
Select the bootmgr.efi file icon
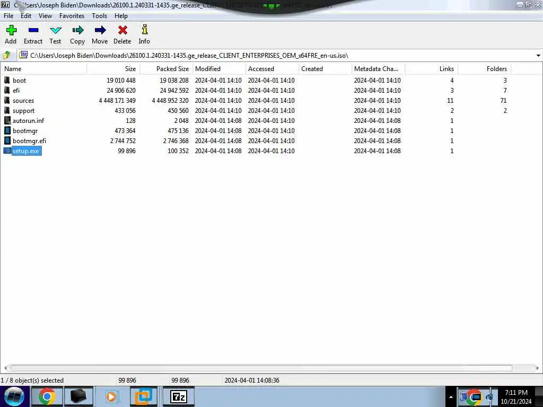7,140
